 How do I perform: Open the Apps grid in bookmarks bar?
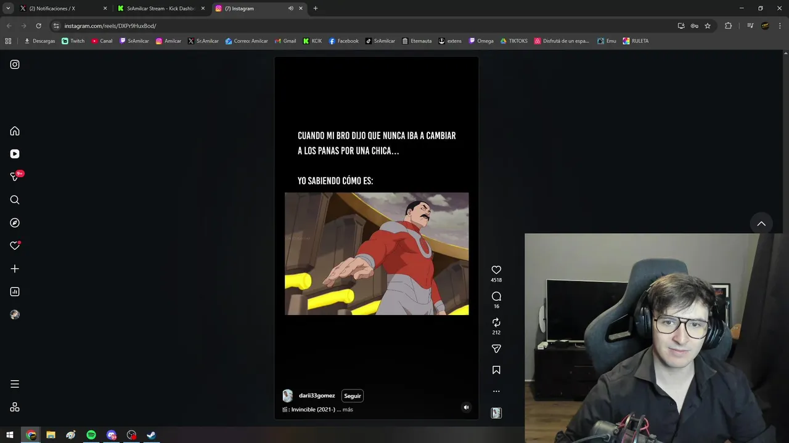pos(8,41)
